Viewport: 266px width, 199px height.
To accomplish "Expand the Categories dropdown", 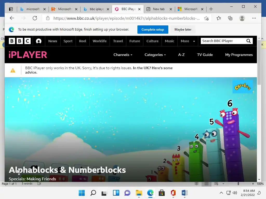I will point(155,55).
